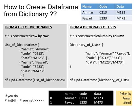This screenshot has width=134, height=107.
Task: Click the line { "name": "Fawad", in left panel
Action: (34, 62)
